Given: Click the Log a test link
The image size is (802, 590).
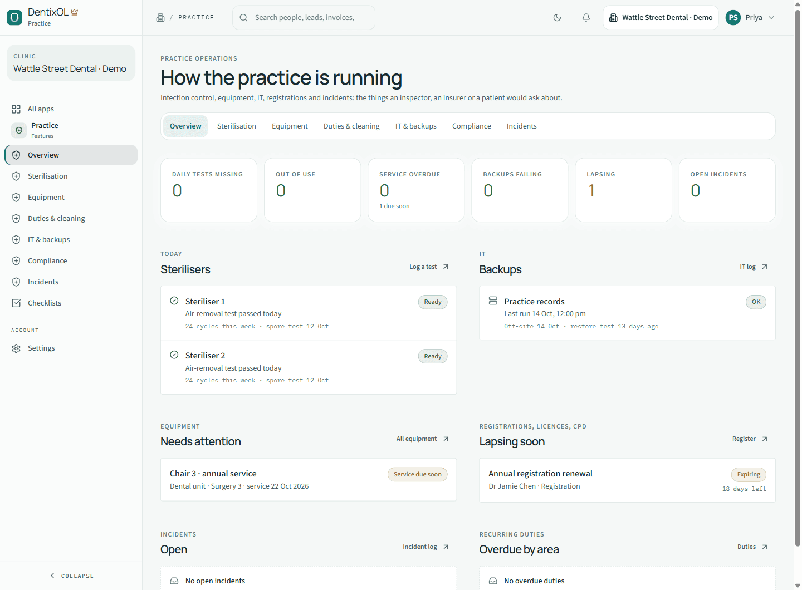Looking at the screenshot, I should tap(429, 267).
